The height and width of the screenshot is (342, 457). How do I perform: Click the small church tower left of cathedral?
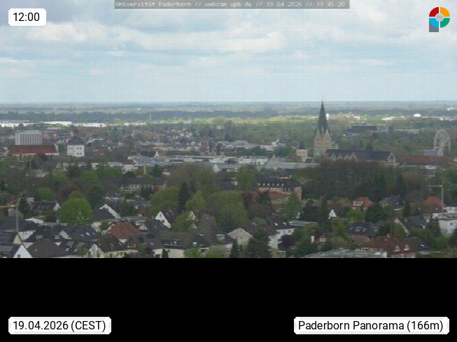[302, 150]
